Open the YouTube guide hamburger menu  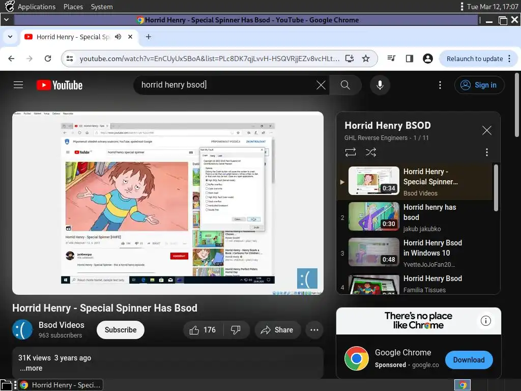pyautogui.click(x=18, y=85)
